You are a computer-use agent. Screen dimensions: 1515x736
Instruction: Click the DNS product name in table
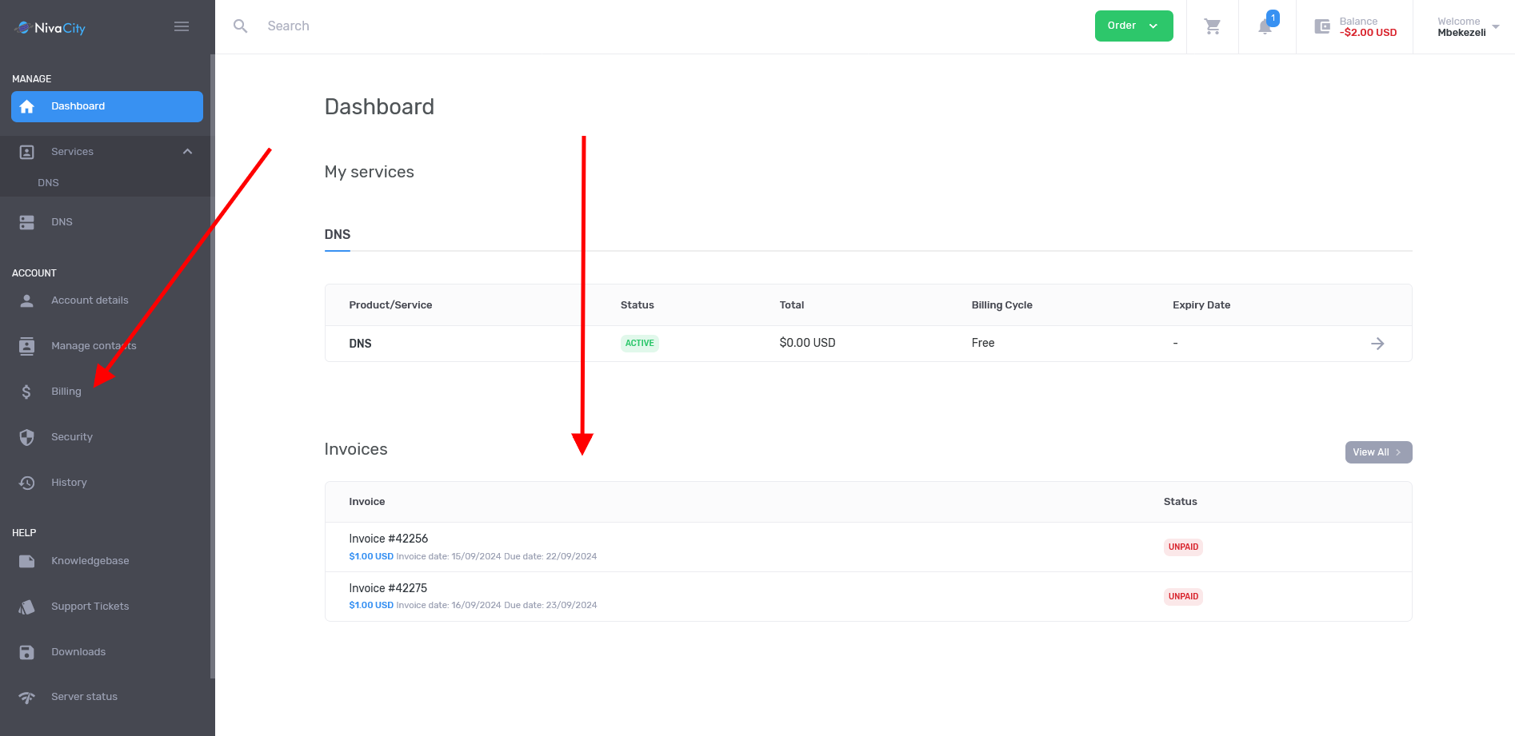coord(360,344)
